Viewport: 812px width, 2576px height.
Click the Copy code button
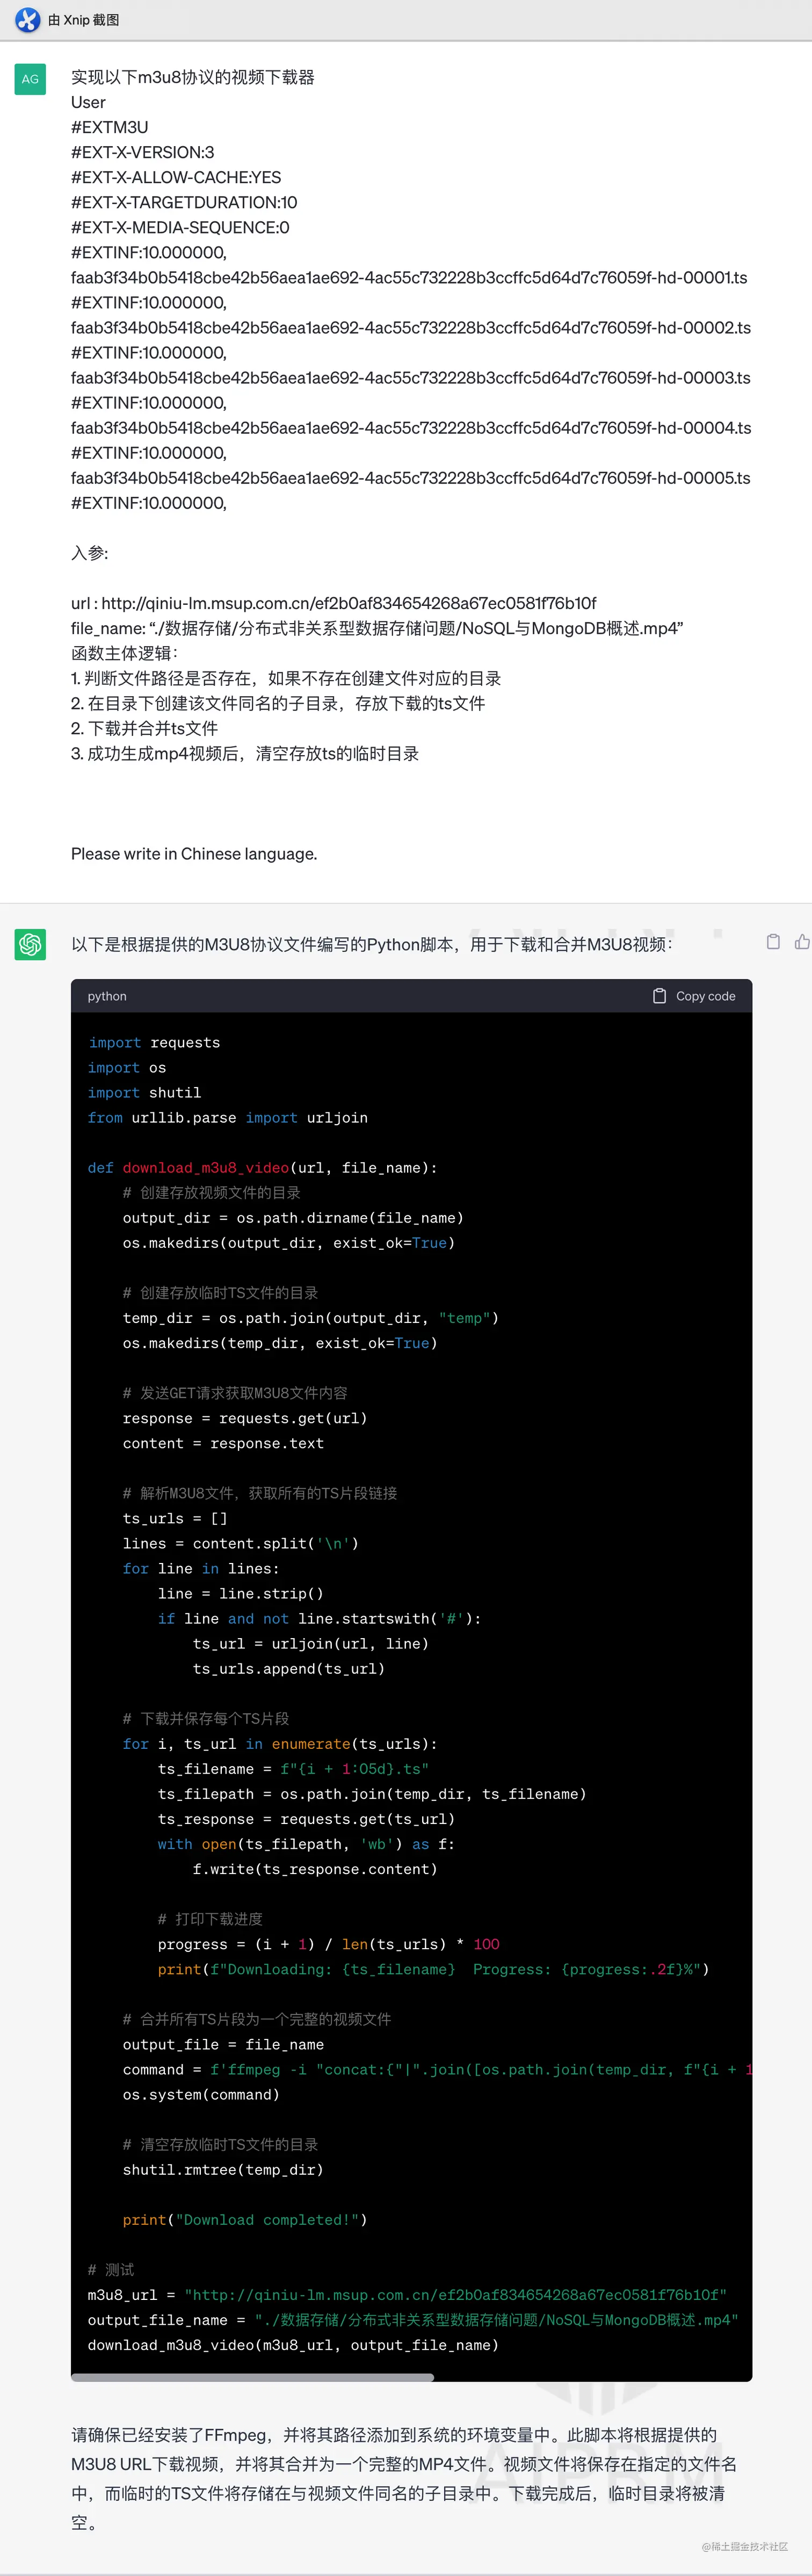(694, 996)
